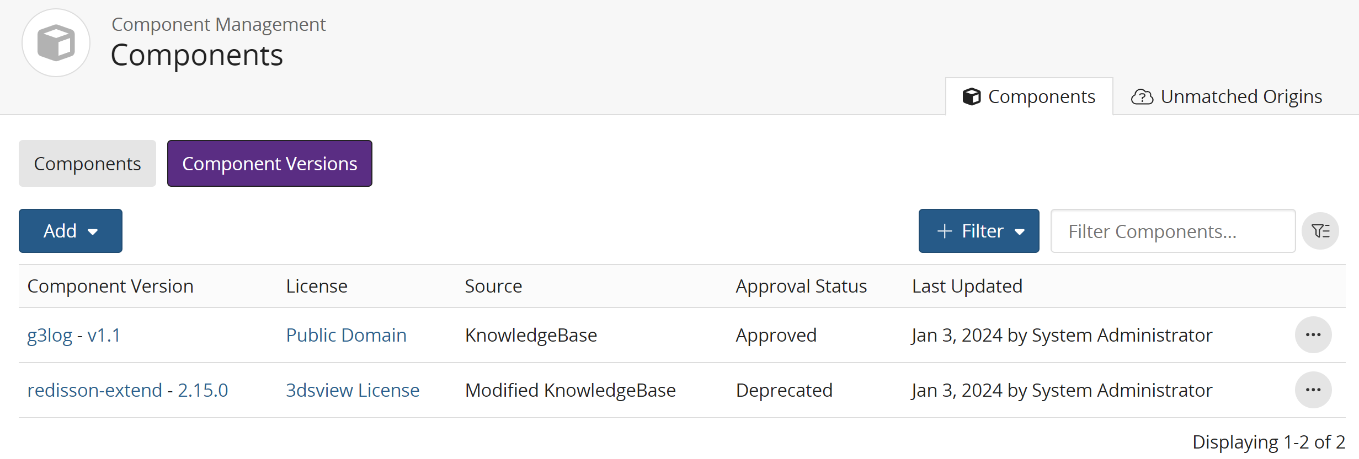This screenshot has width=1359, height=459.
Task: Switch to the Unmatched Origins tab
Action: tap(1241, 96)
